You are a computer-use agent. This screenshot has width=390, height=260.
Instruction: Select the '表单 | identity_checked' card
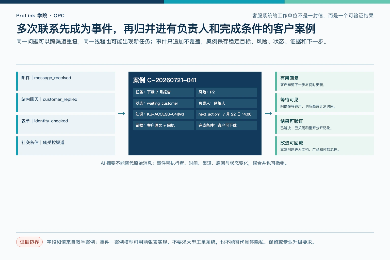tap(66, 124)
